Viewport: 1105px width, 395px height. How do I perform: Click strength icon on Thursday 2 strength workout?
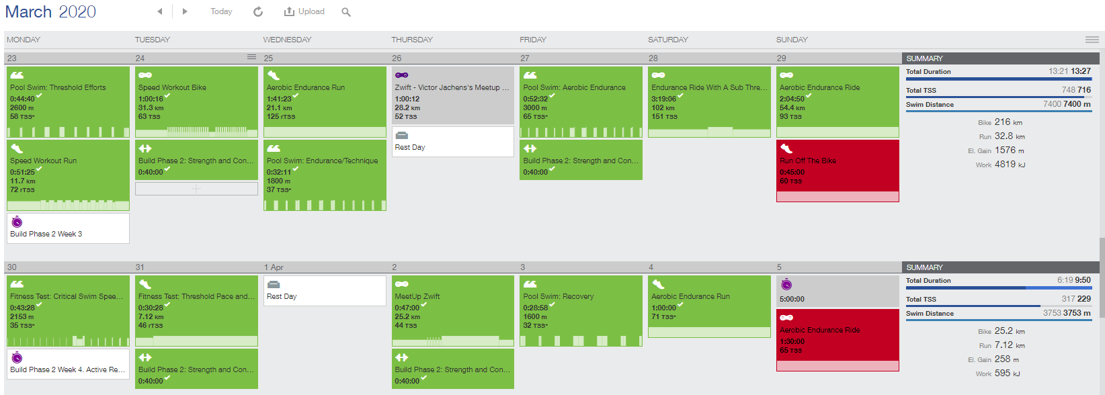coord(402,357)
